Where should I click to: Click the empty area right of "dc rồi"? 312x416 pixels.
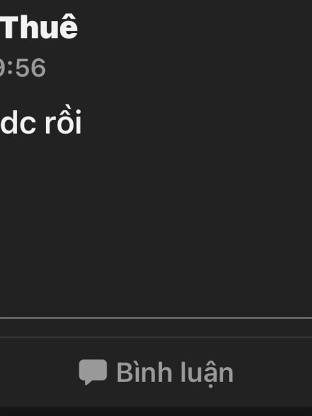[x=197, y=122]
